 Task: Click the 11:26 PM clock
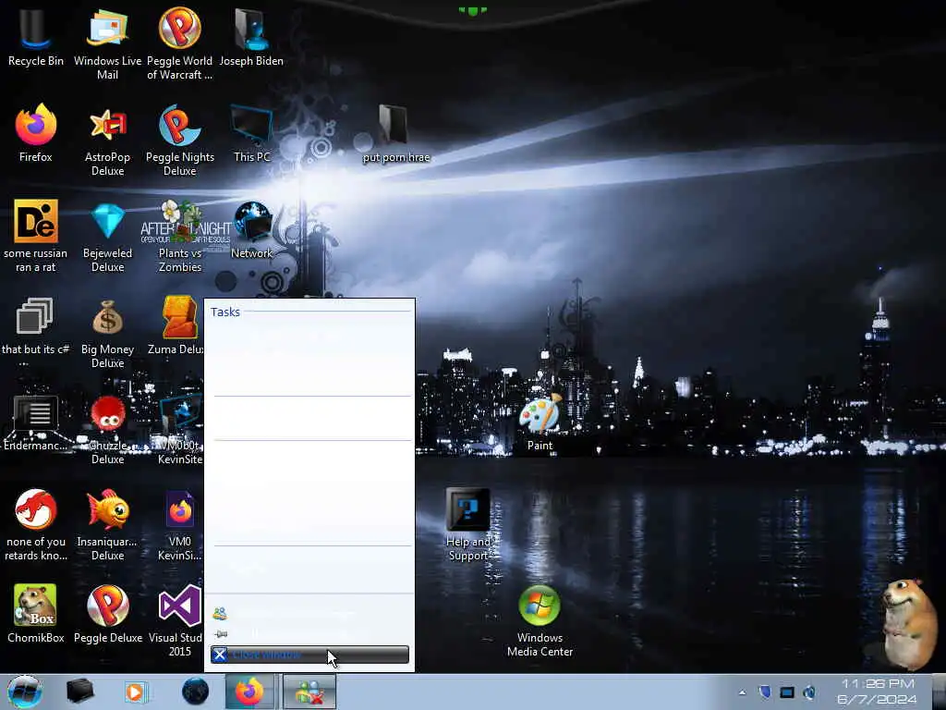(878, 692)
